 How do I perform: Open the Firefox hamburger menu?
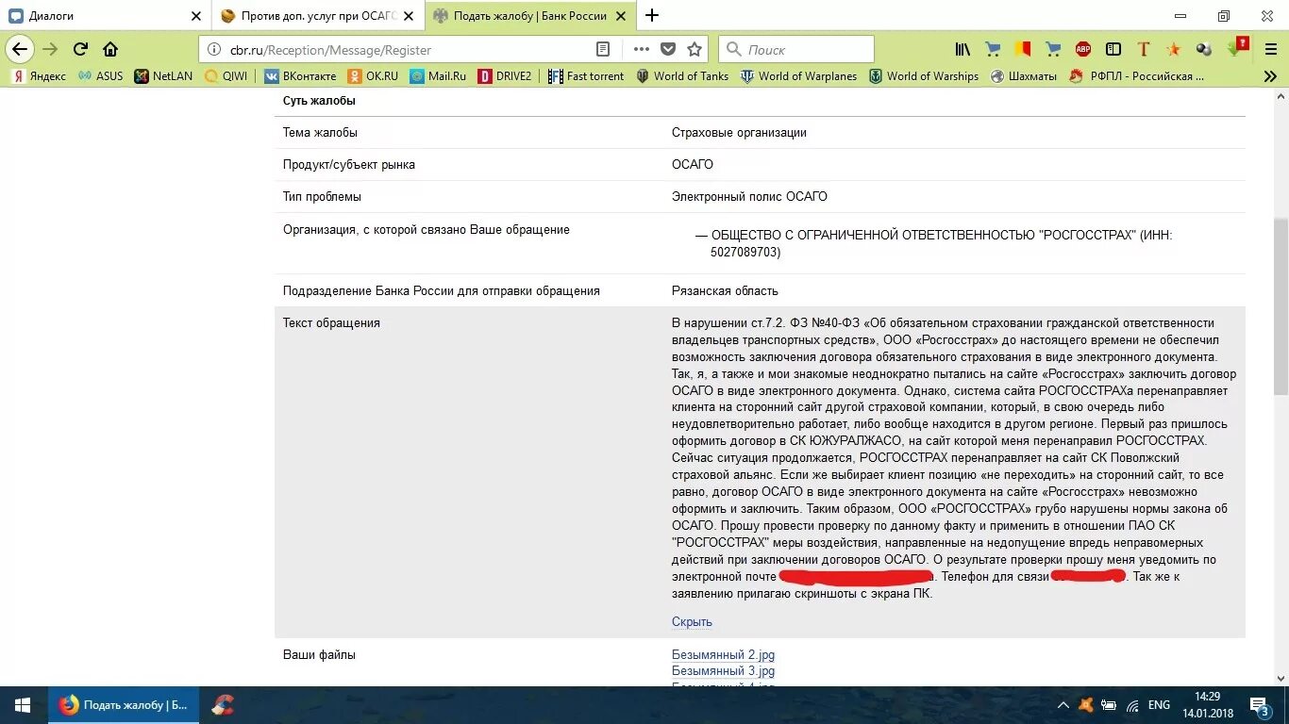coord(1269,50)
